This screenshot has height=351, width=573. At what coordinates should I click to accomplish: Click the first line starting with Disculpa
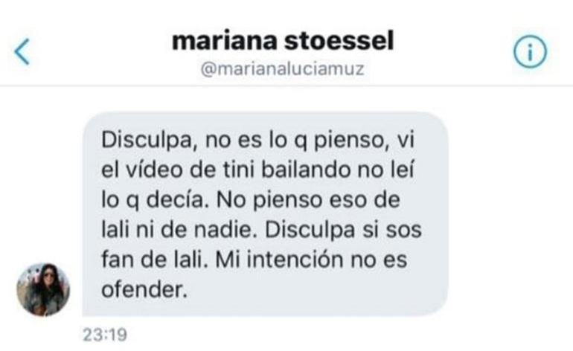(258, 141)
